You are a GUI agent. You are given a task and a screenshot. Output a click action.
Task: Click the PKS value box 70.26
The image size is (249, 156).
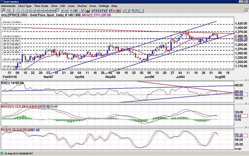(x=241, y=136)
